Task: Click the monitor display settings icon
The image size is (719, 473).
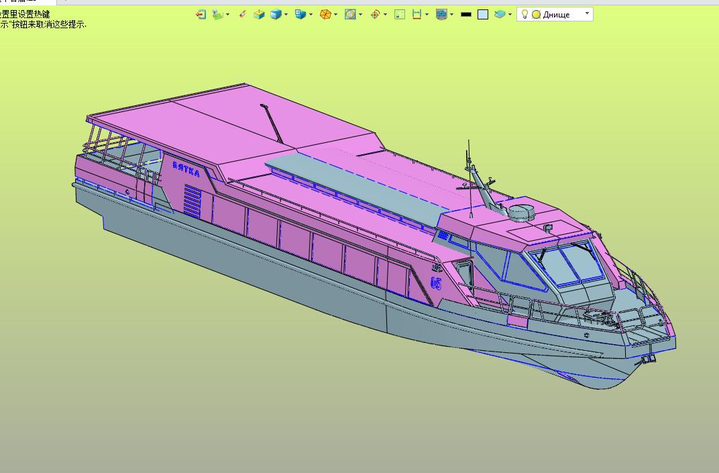Action: 441,14
